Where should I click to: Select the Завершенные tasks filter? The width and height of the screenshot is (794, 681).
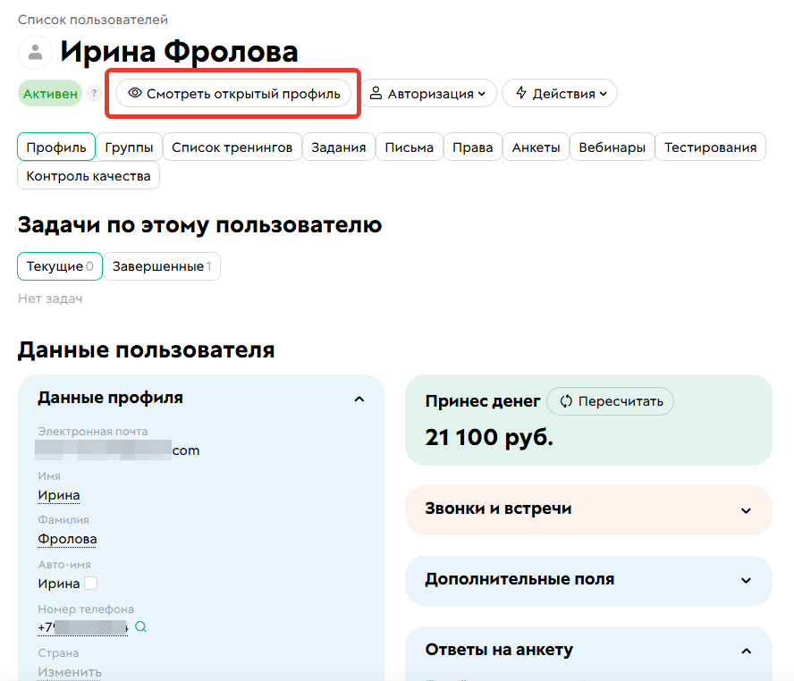[161, 266]
